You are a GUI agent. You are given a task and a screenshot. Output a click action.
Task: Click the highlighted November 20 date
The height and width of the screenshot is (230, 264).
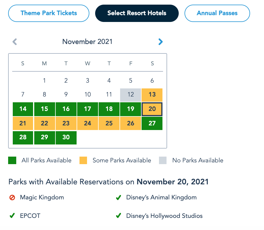152,109
